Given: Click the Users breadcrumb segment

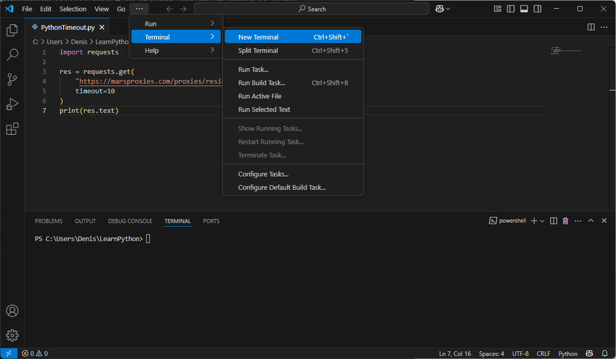Looking at the screenshot, I should (x=55, y=42).
